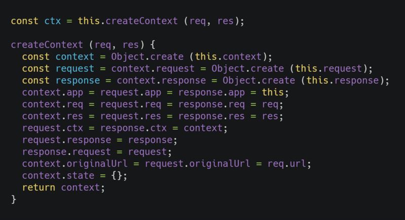Click the 'response' variable after const
405x220 pixels.
pos(78,81)
